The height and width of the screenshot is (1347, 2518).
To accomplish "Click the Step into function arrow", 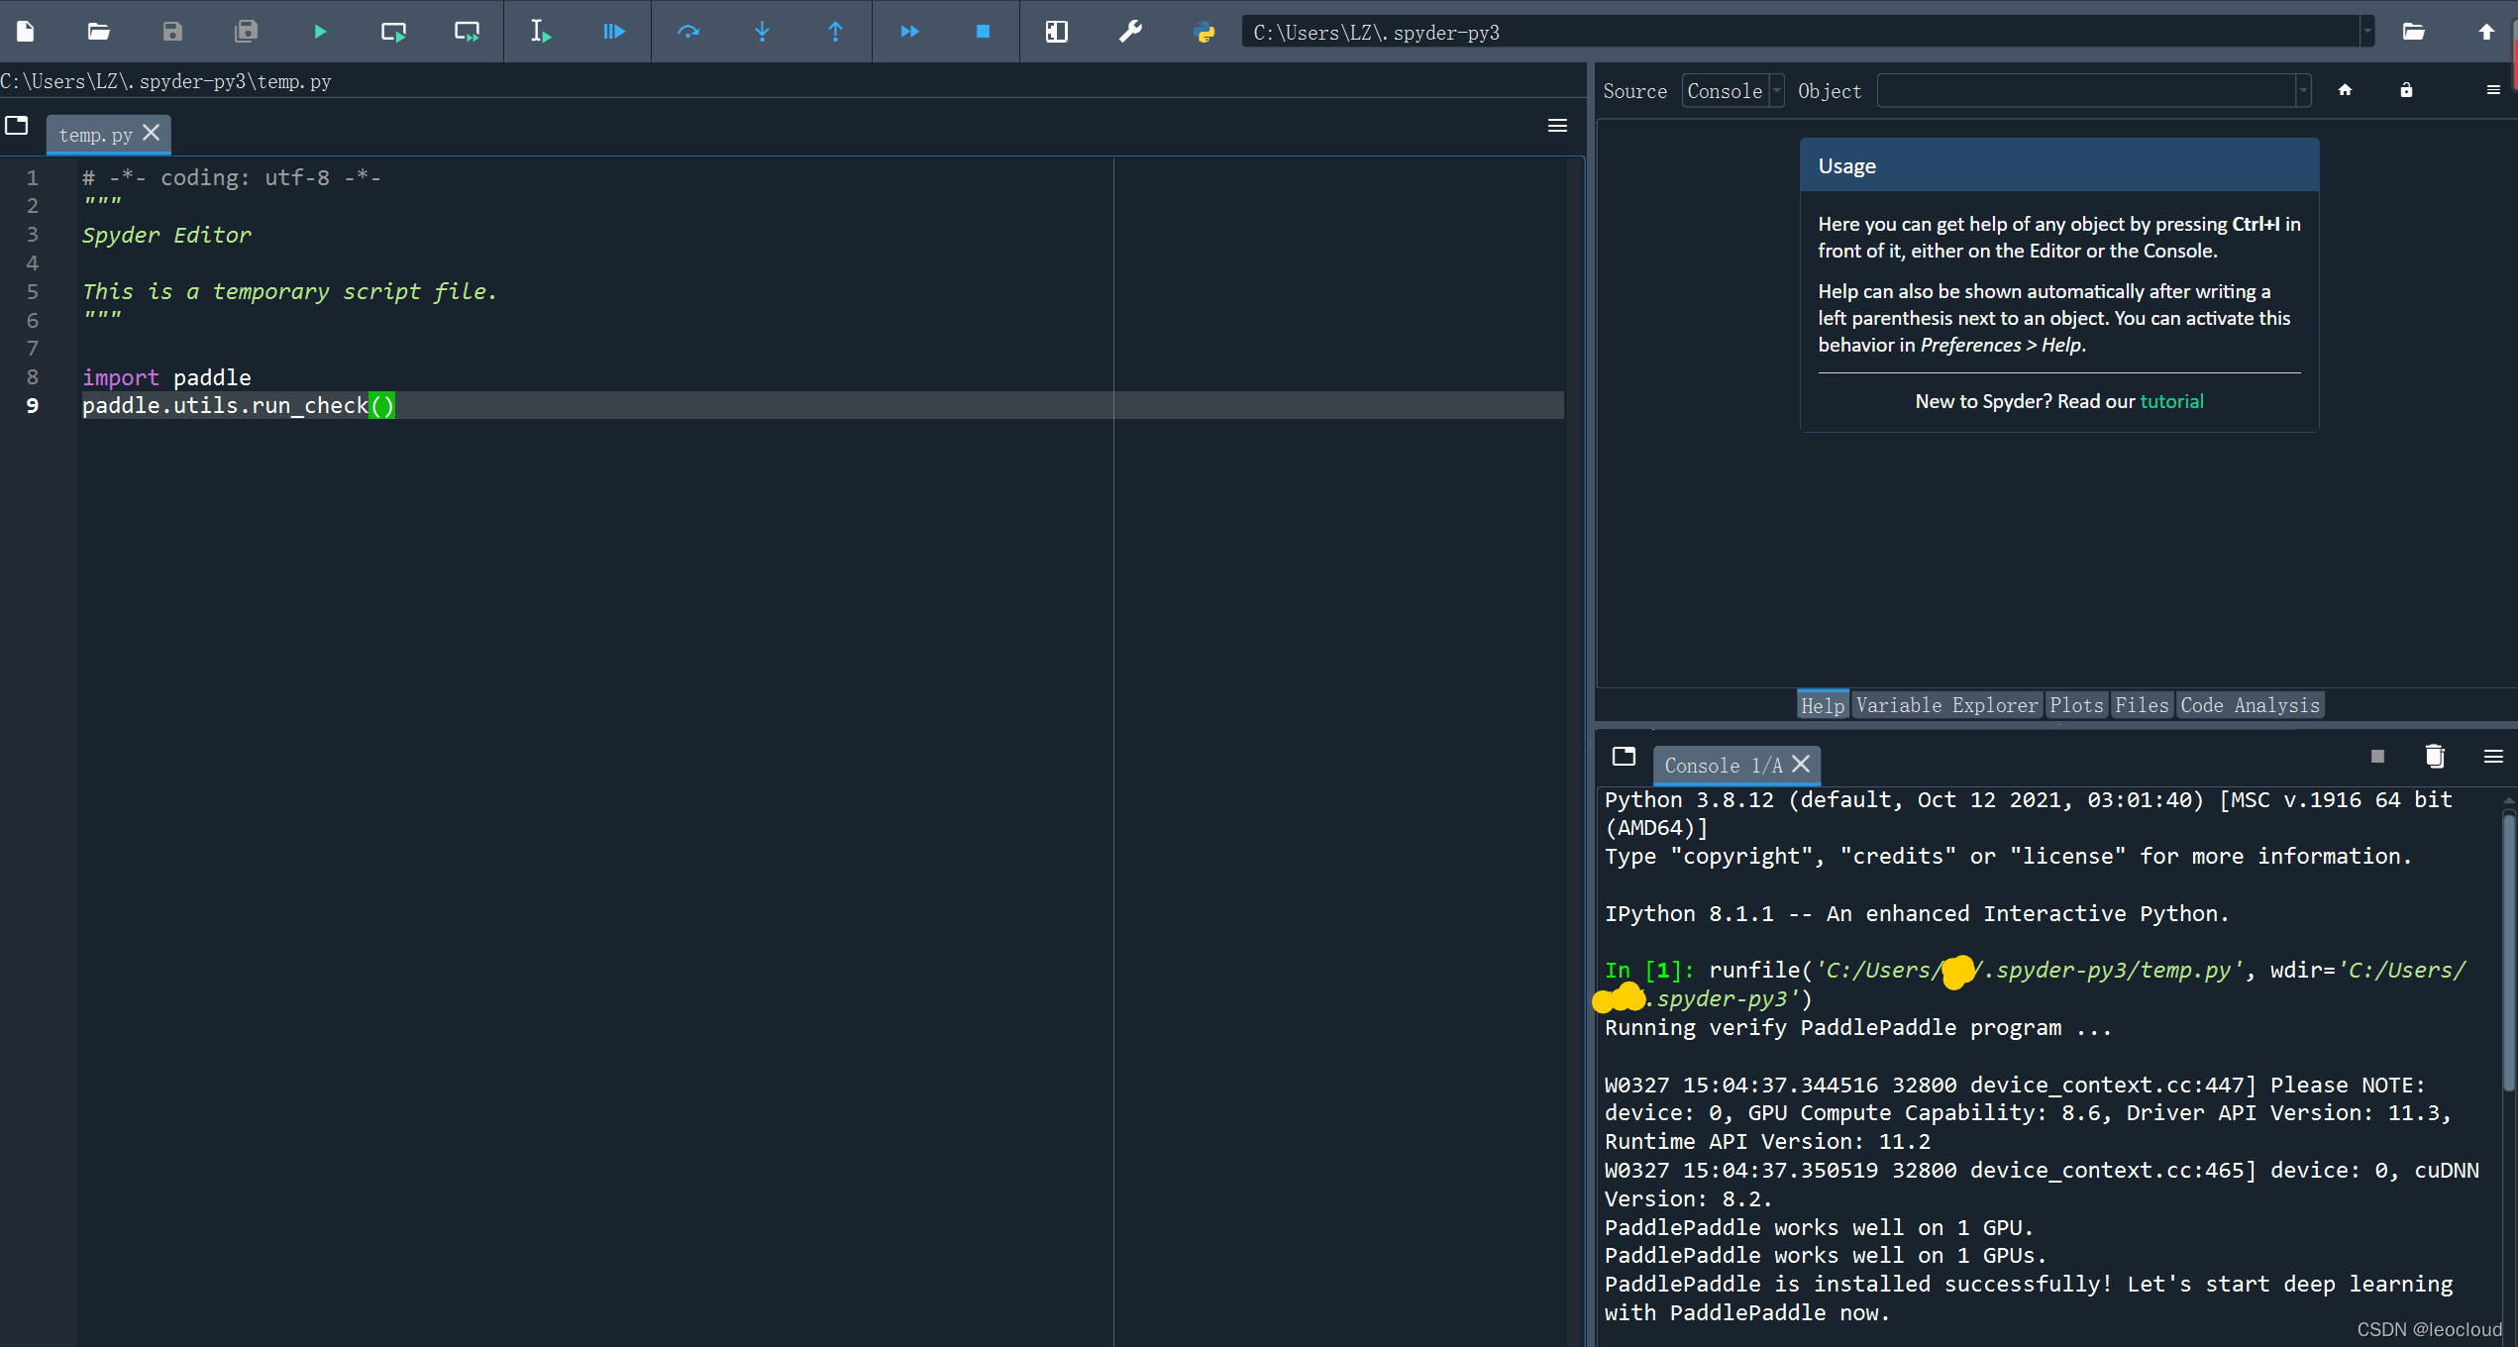I will [762, 32].
